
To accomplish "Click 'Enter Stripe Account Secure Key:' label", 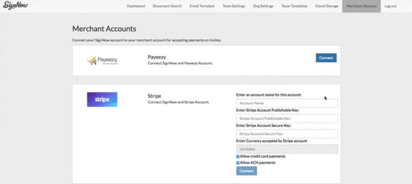I will (264, 126).
